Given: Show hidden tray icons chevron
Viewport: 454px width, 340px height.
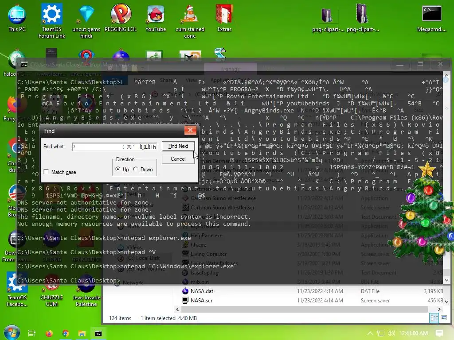Looking at the screenshot, I should [370, 333].
